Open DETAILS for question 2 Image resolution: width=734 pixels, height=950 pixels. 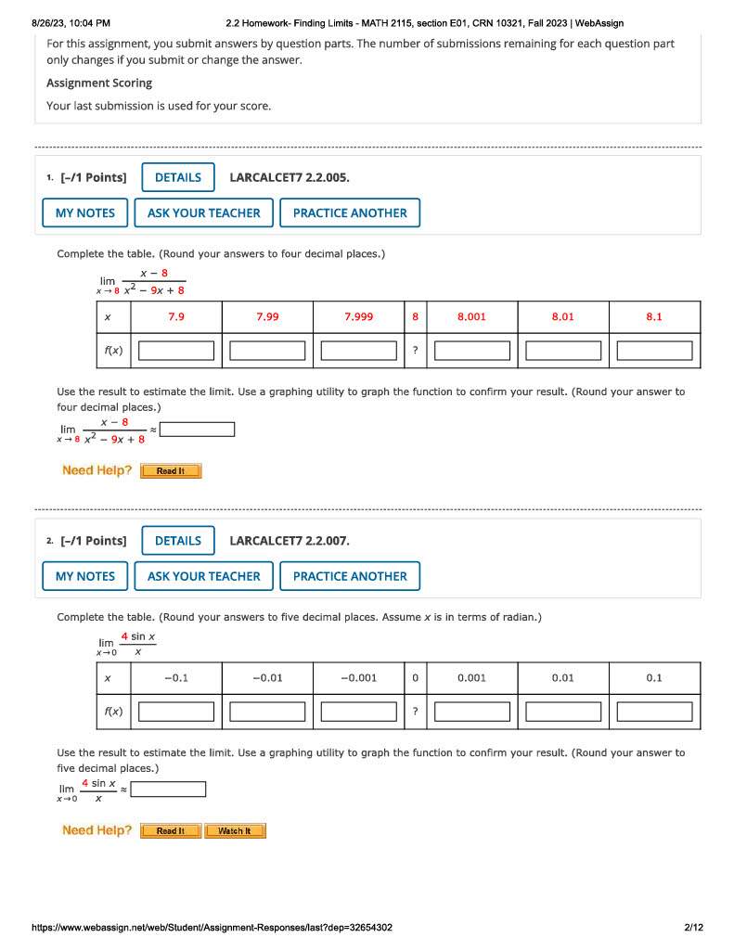click(x=177, y=540)
